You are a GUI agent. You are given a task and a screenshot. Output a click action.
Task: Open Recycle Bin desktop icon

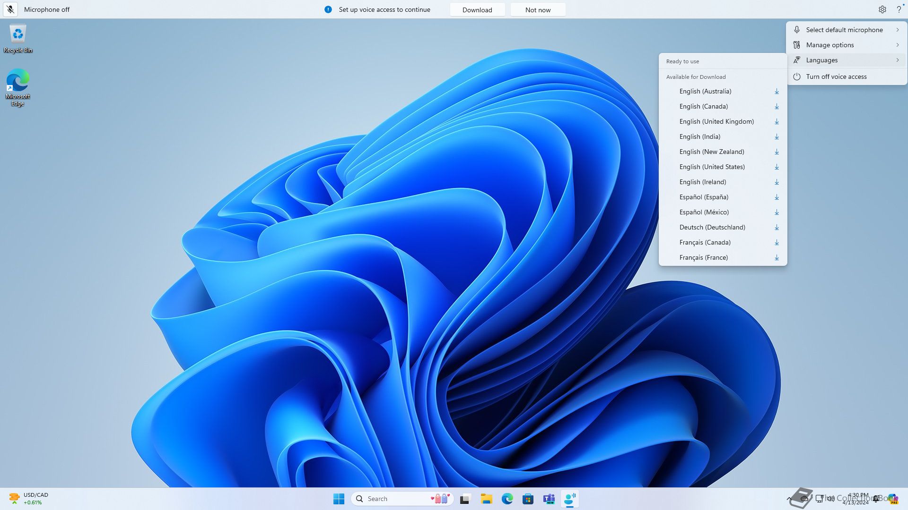point(18,39)
